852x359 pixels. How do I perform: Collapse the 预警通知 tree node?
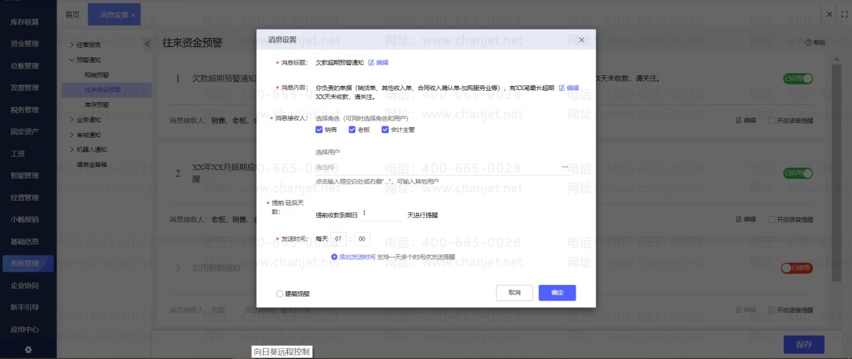71,60
